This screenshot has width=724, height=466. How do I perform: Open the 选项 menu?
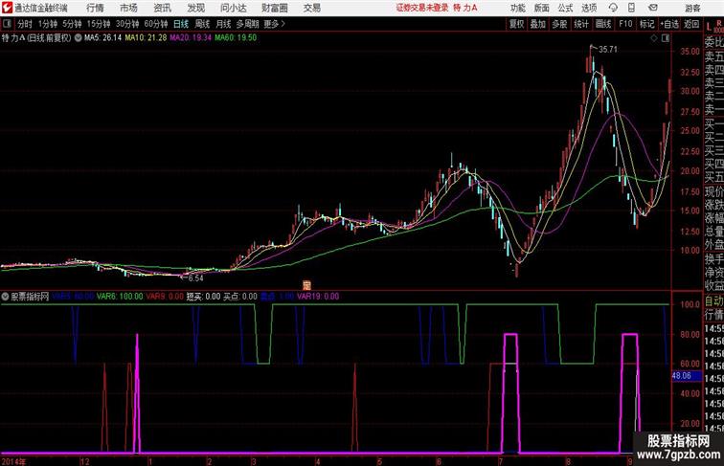pos(589,8)
